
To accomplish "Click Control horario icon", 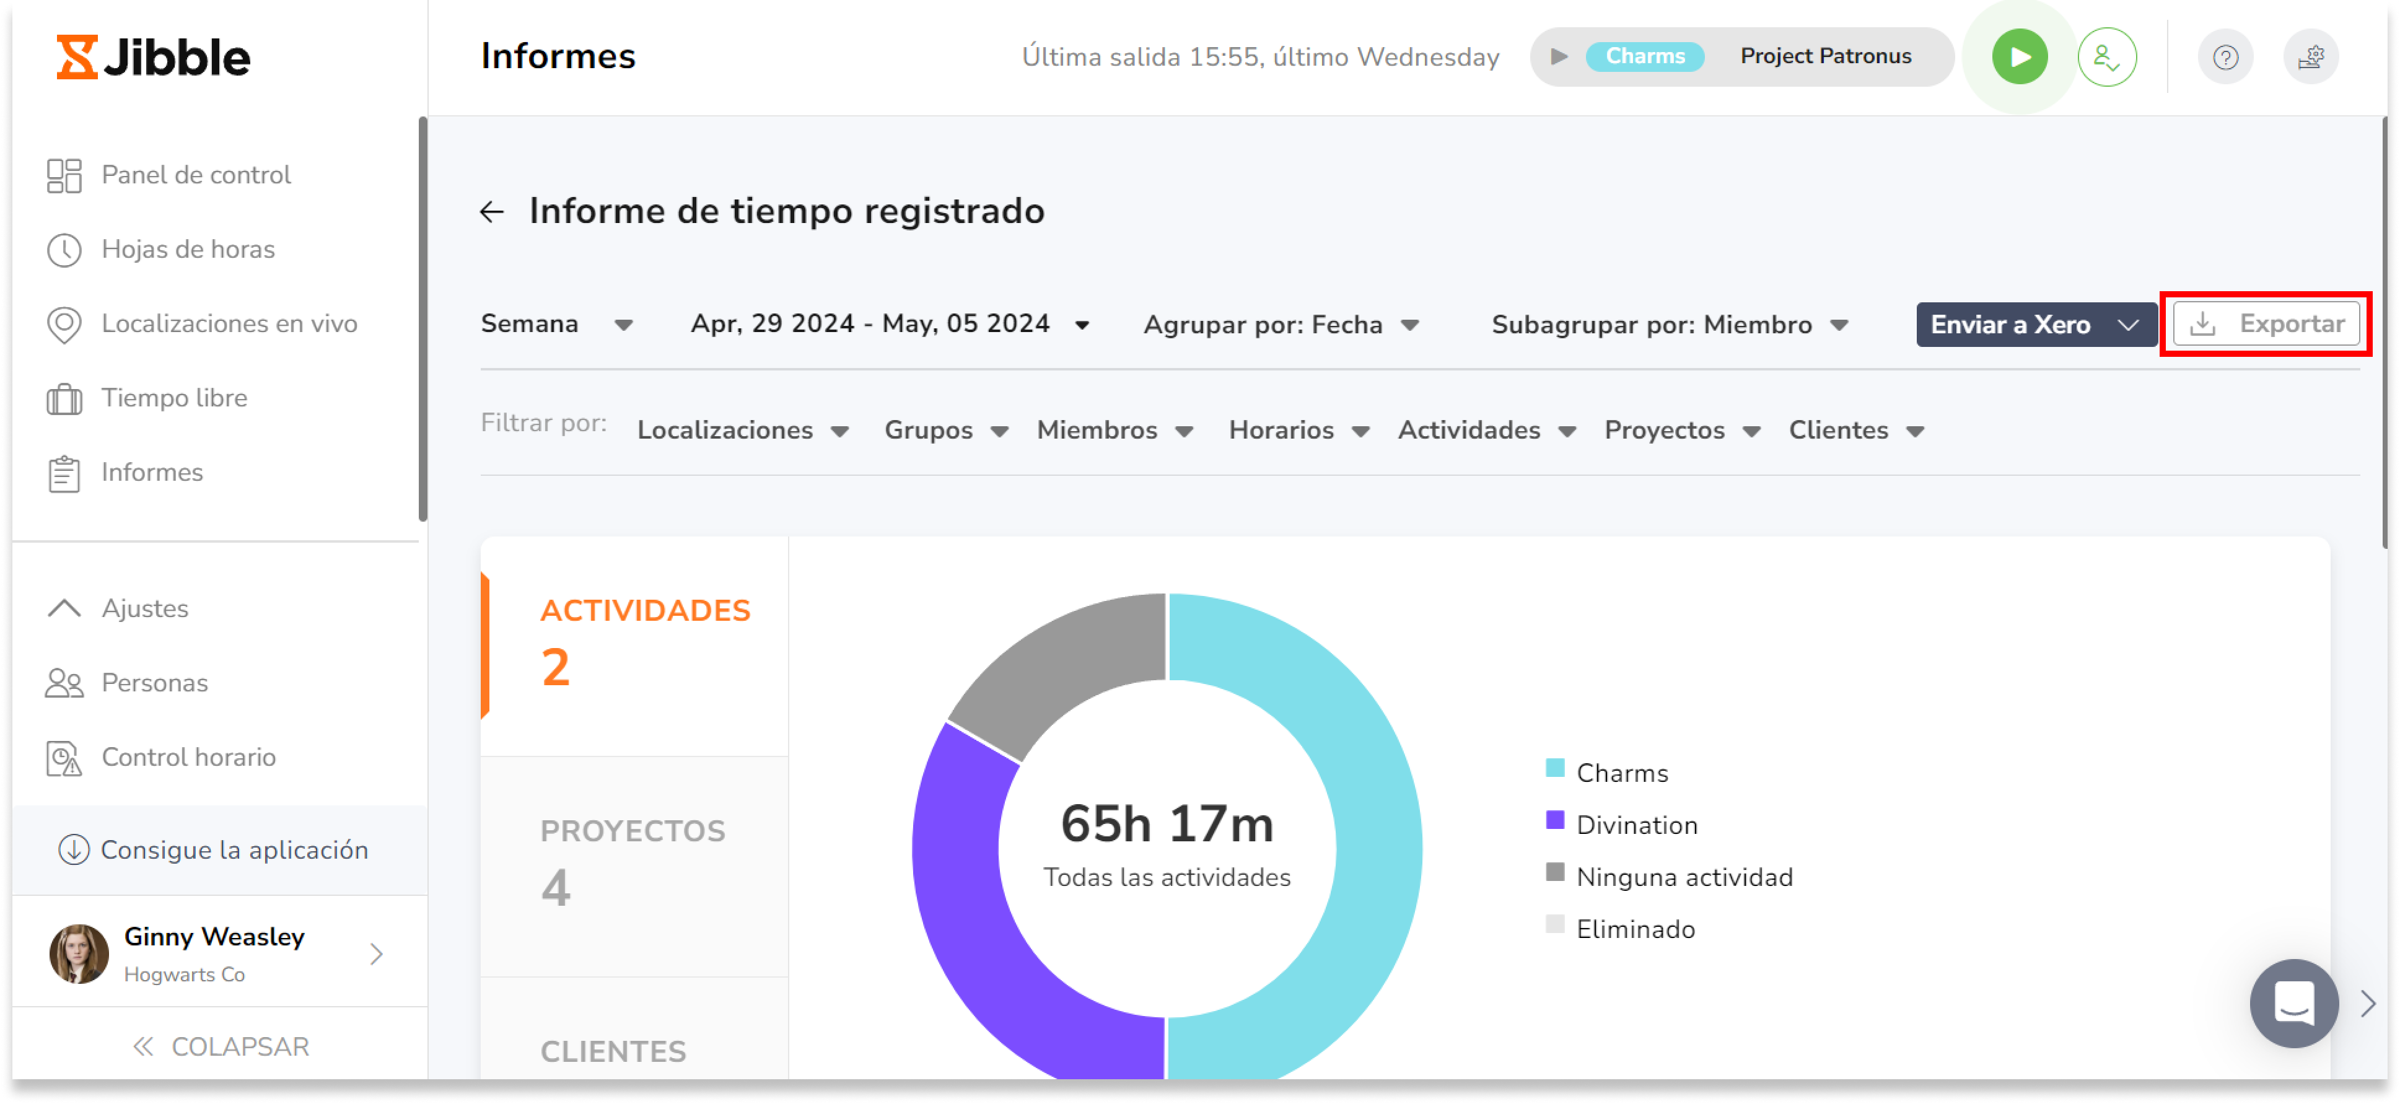I will [x=64, y=758].
